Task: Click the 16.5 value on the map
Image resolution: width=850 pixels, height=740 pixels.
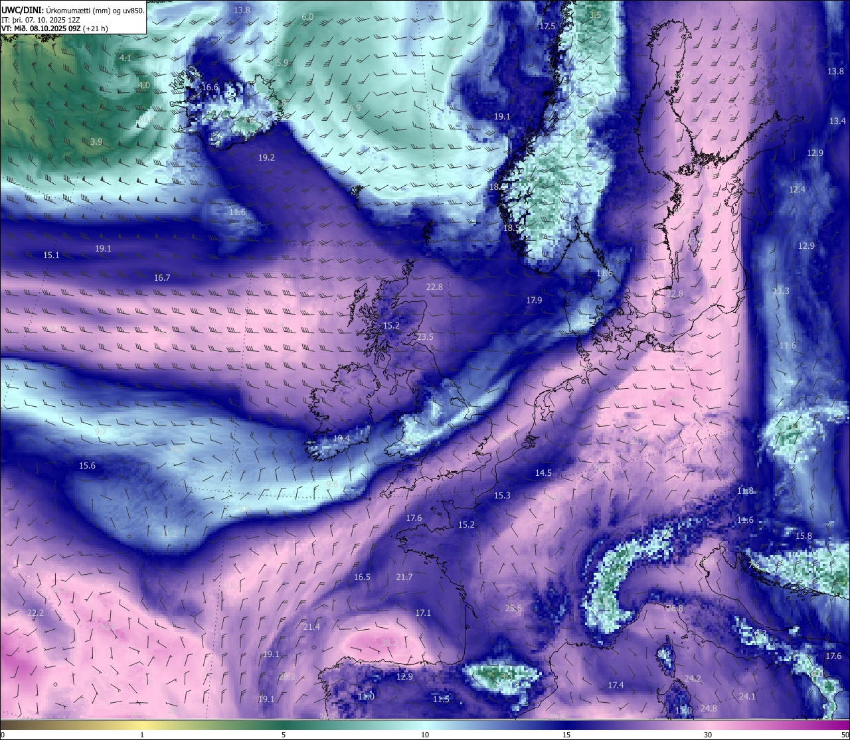Action: (x=362, y=577)
